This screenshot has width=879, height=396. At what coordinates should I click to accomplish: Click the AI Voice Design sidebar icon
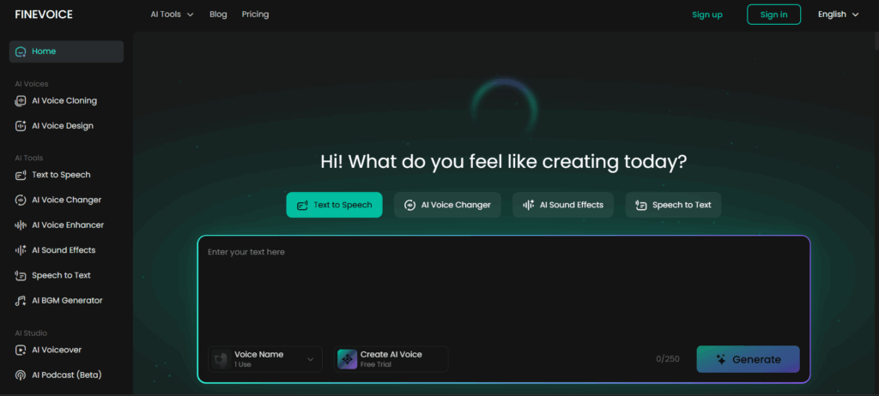[21, 126]
